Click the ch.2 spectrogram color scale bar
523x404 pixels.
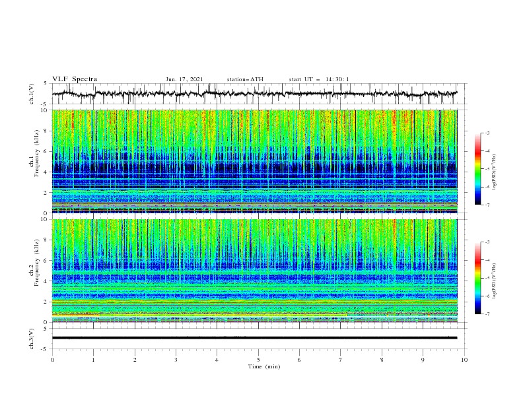[x=477, y=278]
